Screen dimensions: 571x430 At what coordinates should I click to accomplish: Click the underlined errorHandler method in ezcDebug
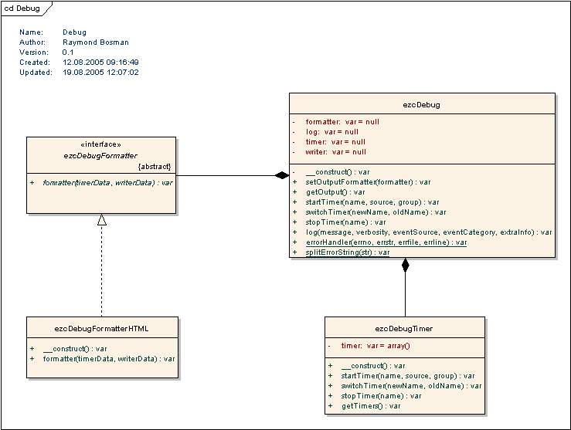[386, 242]
